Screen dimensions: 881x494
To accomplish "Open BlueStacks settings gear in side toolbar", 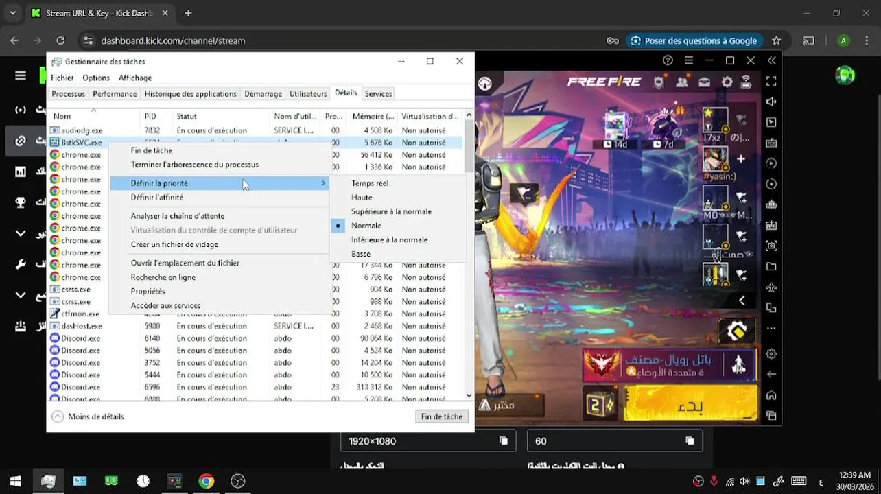I will [x=771, y=354].
